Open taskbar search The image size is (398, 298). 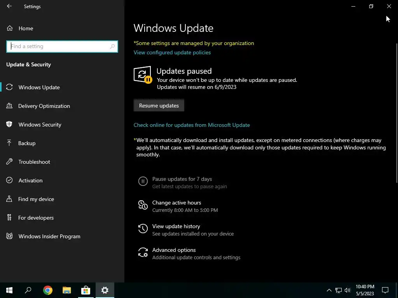[x=28, y=290]
